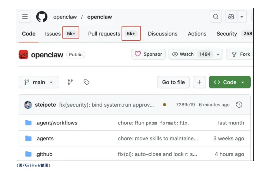Viewport: 273px width, 171px height.
Task: Open the tags icon
Action: [x=86, y=82]
